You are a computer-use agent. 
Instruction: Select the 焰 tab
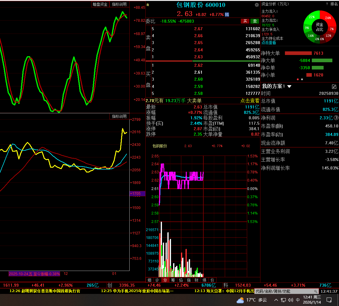[x=181, y=280]
